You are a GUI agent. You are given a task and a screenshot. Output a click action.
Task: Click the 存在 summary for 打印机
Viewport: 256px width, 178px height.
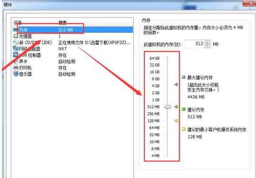tap(62, 68)
